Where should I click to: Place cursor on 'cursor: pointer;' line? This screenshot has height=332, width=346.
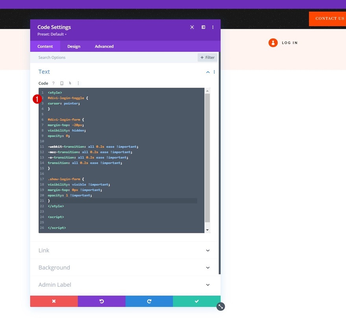pos(64,103)
